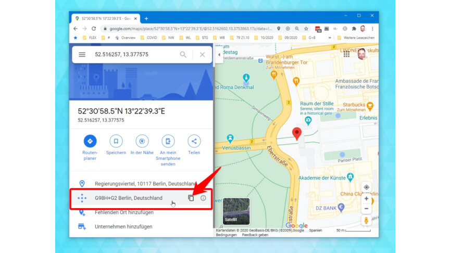Select the address Regierungsviertel, 10117 Berlin row

pyautogui.click(x=141, y=184)
